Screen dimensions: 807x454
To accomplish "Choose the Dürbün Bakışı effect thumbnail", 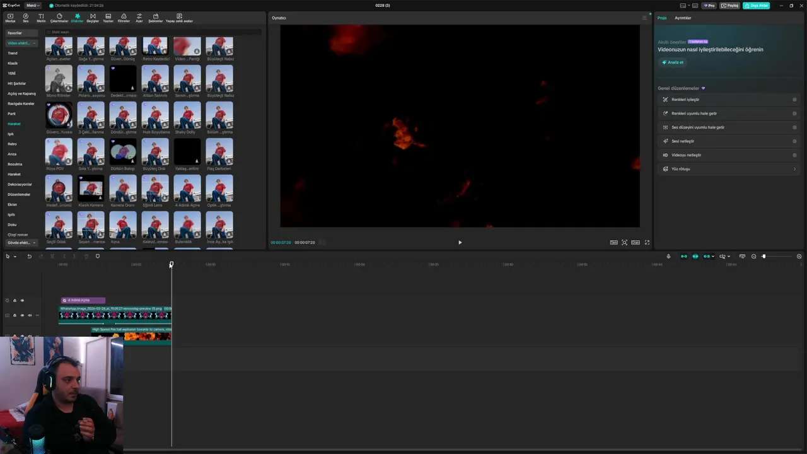I will [123, 153].
